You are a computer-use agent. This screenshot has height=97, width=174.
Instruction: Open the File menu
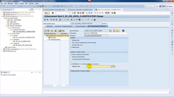(2, 4)
